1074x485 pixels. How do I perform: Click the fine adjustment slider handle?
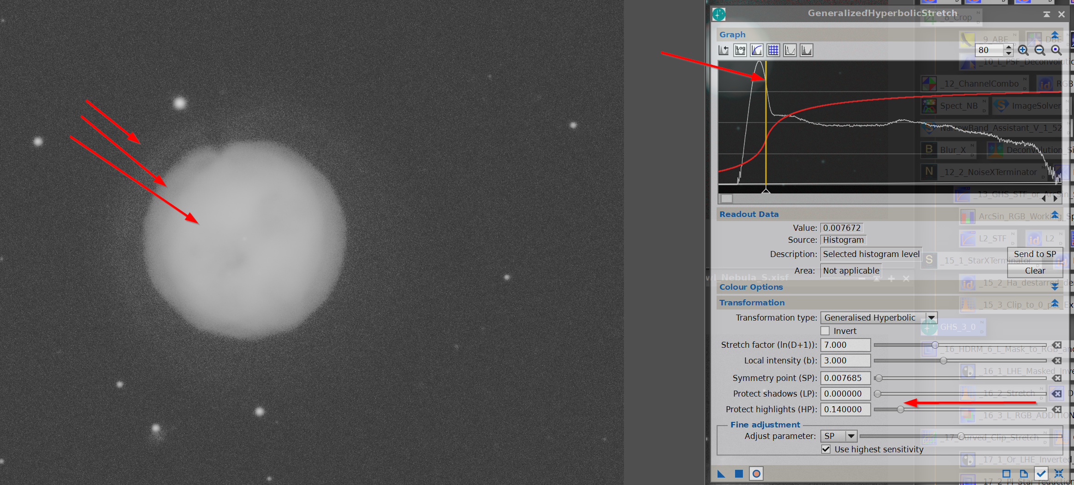(961, 436)
